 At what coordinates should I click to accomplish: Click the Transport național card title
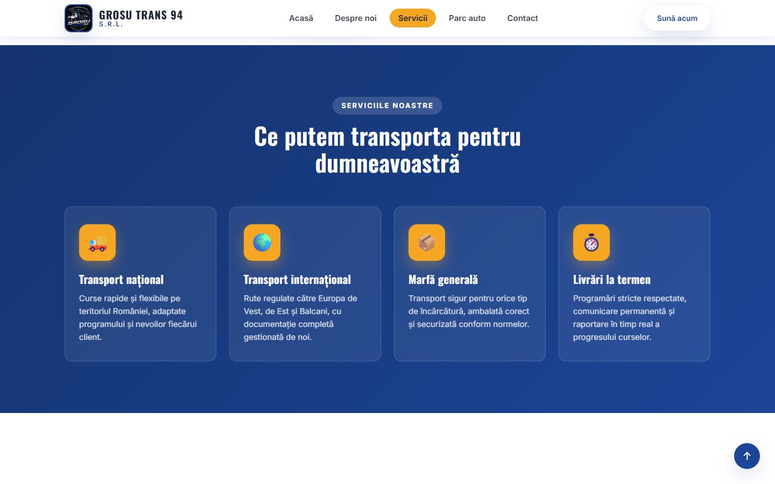coord(121,280)
